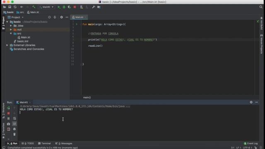Toggle Favorites side tool window
This screenshot has height=149, width=265.
3,131
